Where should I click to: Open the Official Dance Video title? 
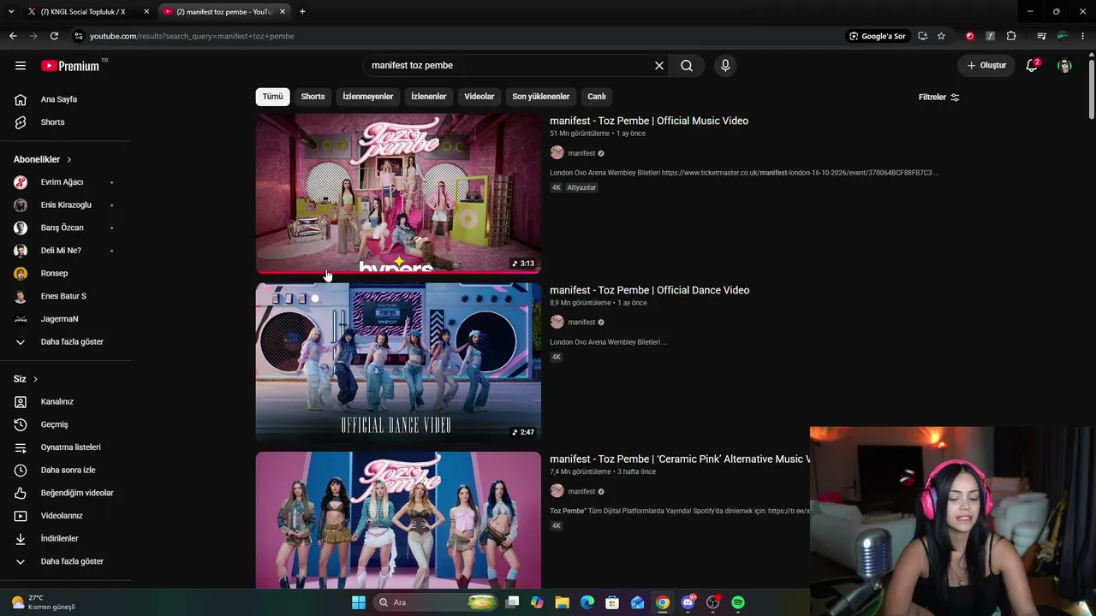click(x=650, y=290)
